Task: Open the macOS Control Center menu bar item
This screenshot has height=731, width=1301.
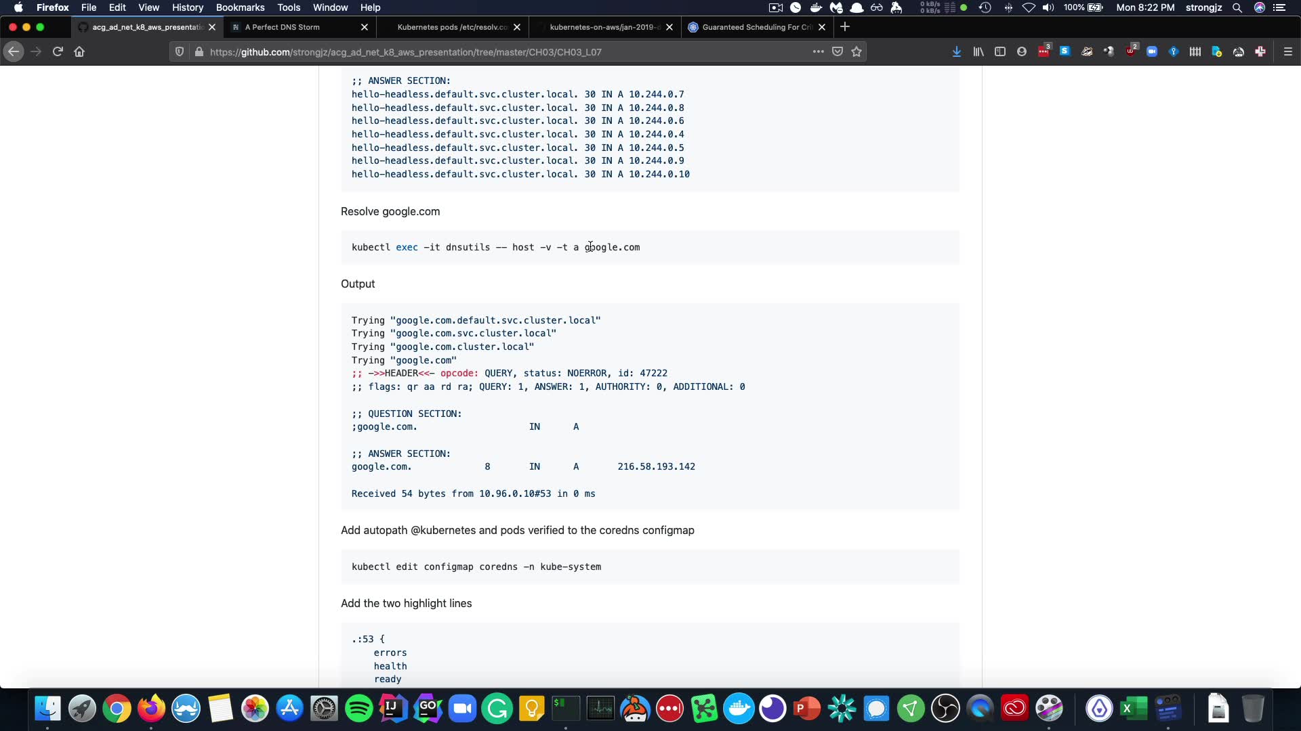Action: pos(1279,7)
